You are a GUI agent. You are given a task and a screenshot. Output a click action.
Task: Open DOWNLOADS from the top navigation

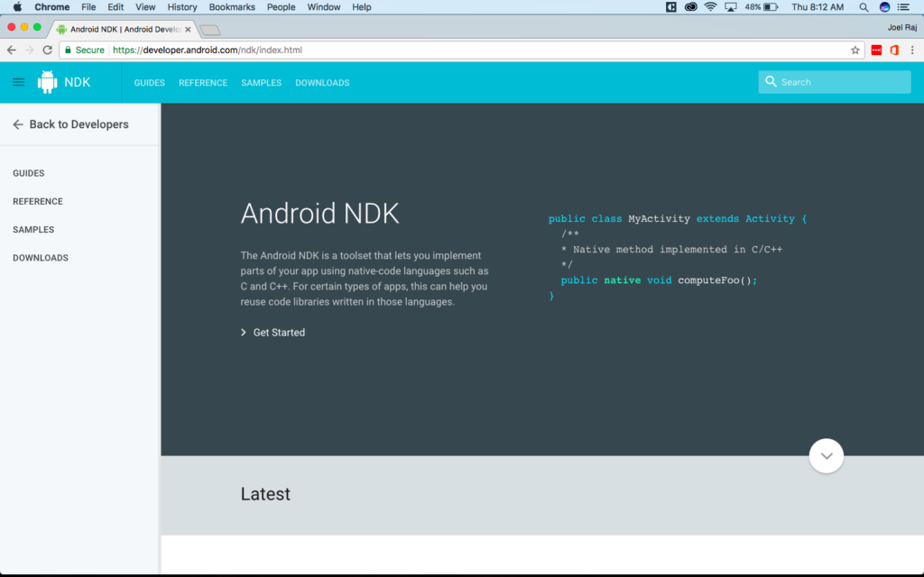322,82
